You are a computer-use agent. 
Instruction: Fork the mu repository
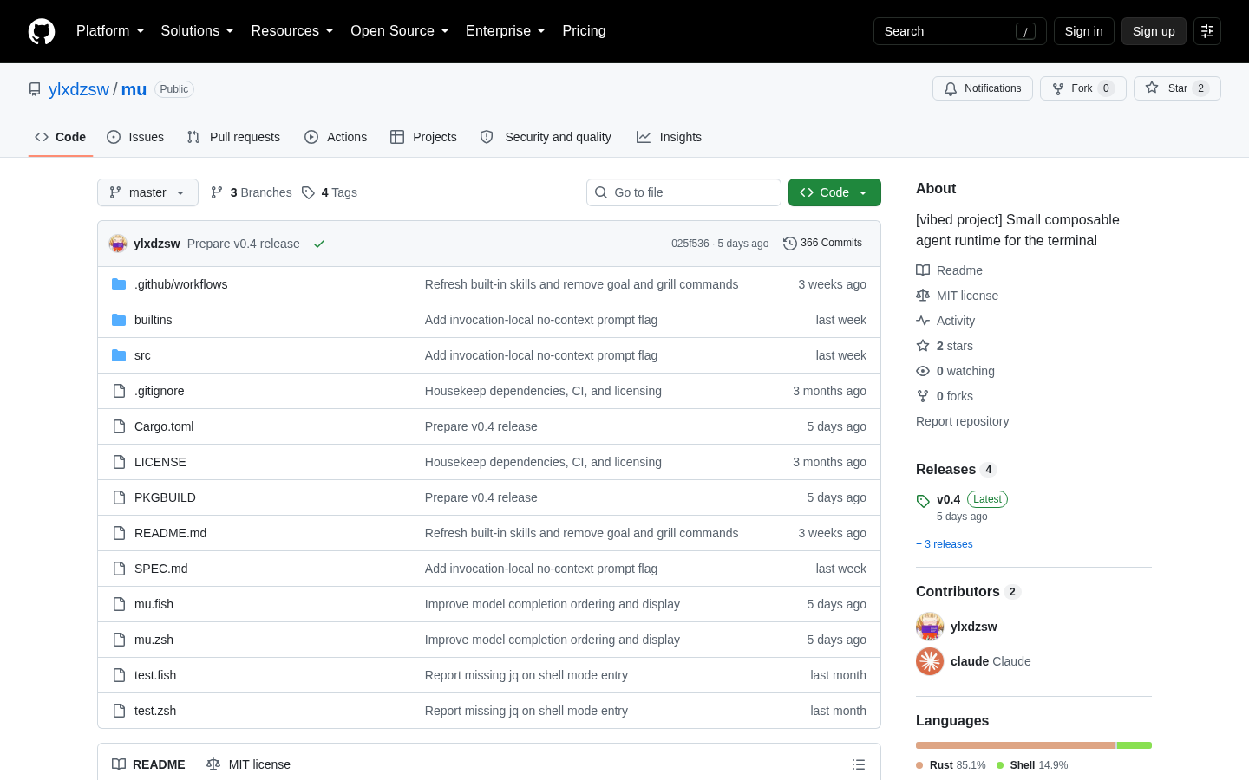point(1083,88)
